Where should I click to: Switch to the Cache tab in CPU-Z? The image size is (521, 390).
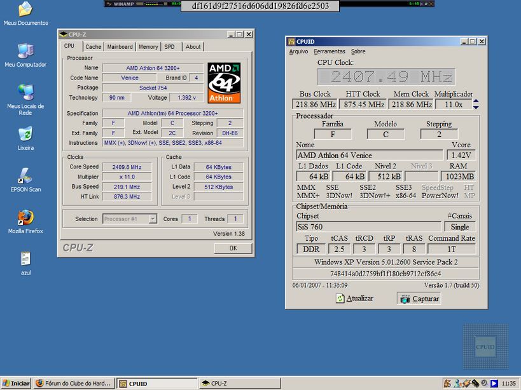pos(93,47)
